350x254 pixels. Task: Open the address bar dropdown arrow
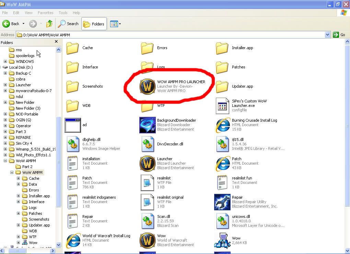click(x=327, y=35)
